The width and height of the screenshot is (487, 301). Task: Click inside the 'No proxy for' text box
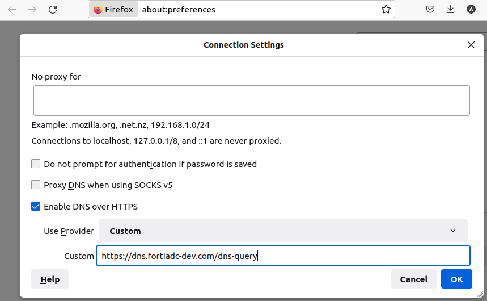tap(251, 101)
